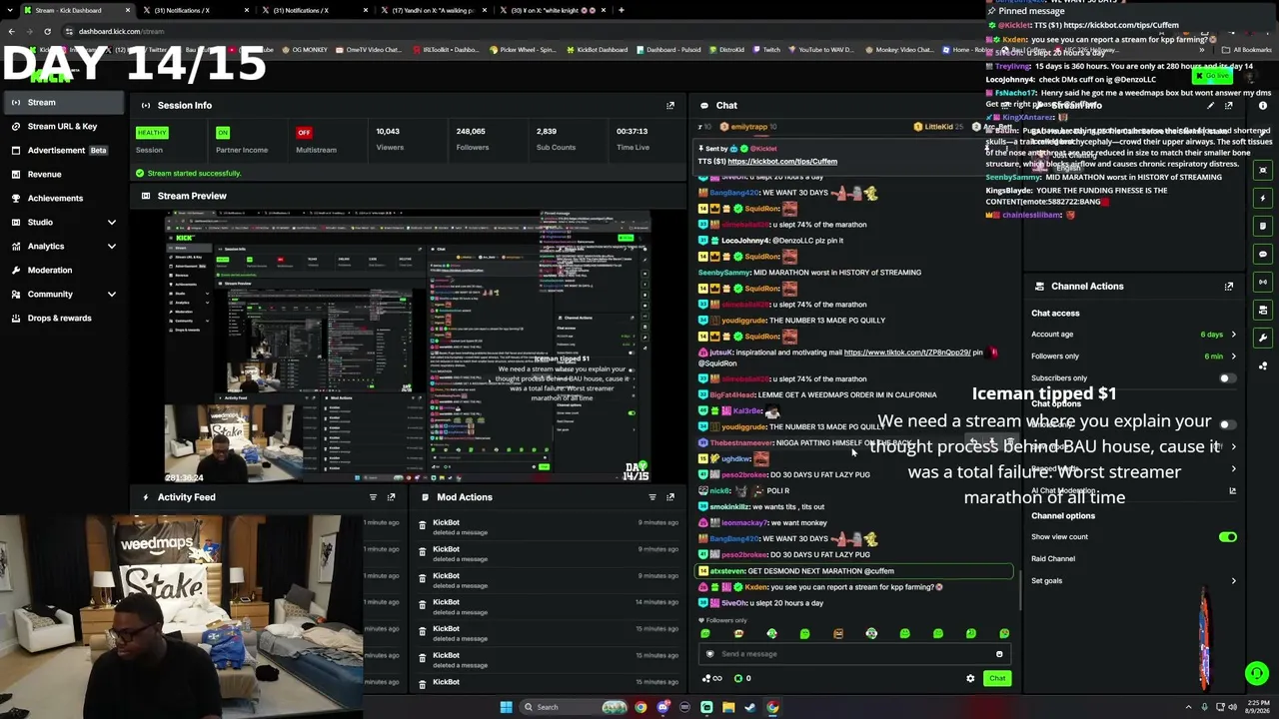Open the Kick app on taskbar

(706, 707)
